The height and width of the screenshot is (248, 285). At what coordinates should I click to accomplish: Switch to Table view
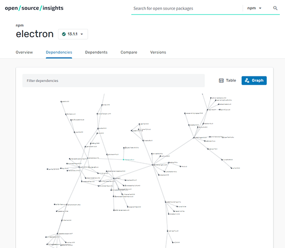[x=227, y=81]
